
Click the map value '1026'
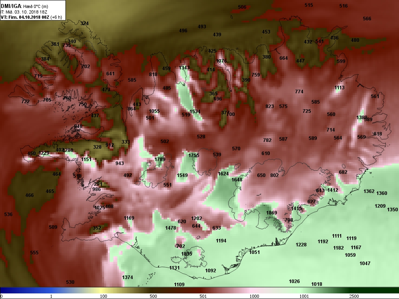294,281
